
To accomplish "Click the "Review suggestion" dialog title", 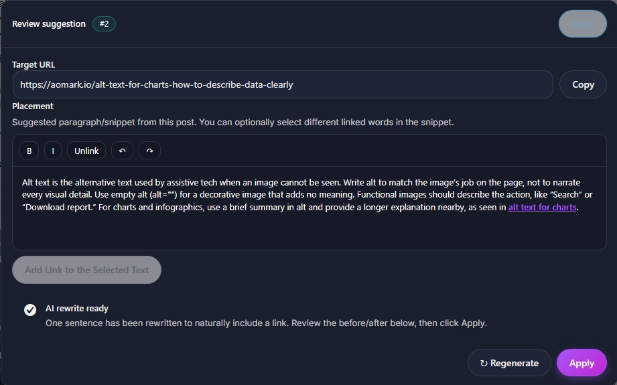I will coord(49,24).
